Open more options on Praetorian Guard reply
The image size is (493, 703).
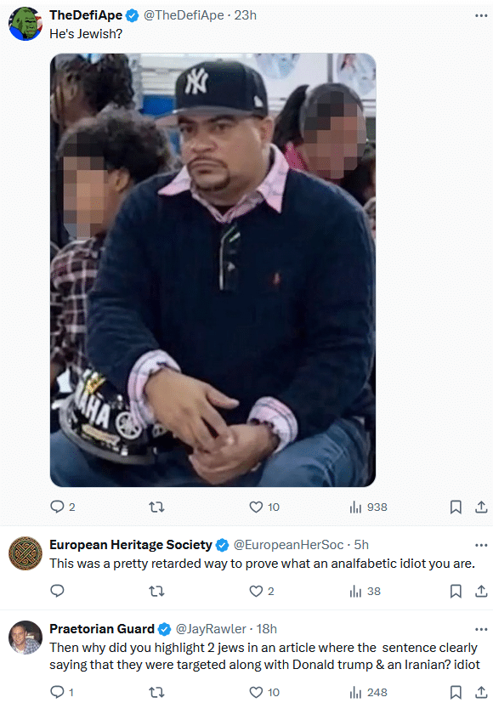click(x=481, y=630)
